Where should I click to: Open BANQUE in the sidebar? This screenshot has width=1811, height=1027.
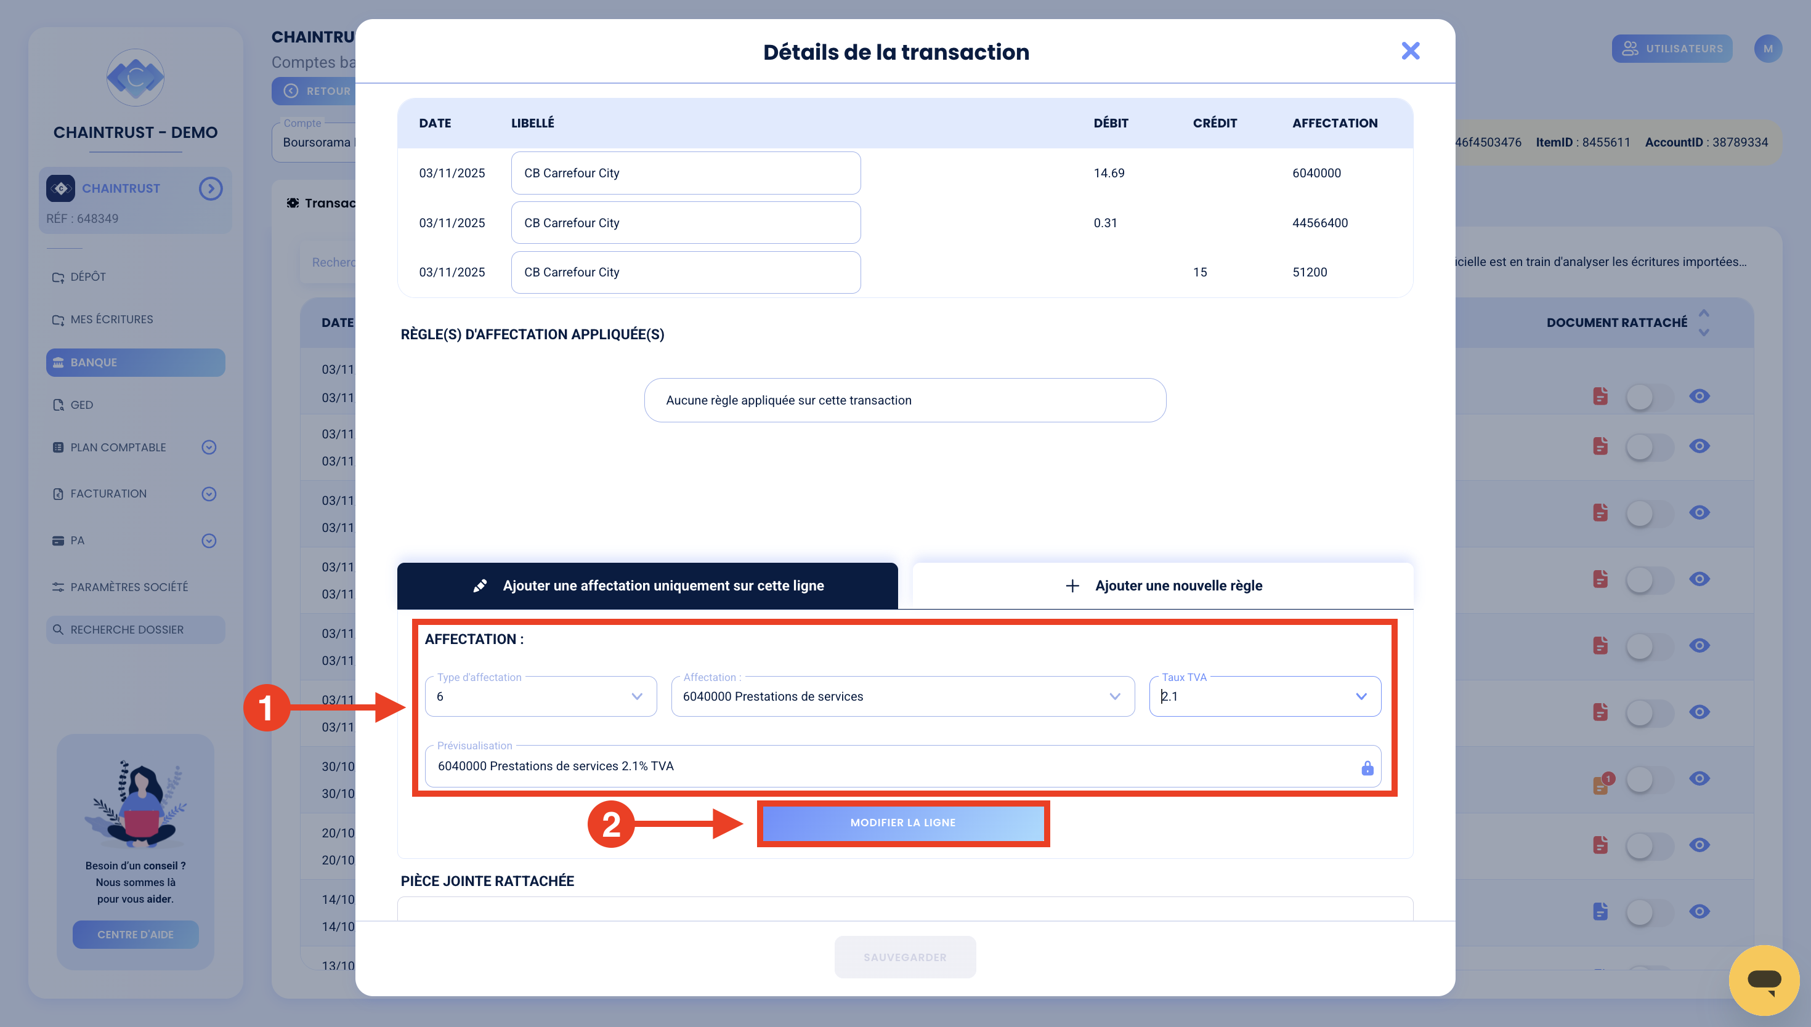(x=136, y=363)
